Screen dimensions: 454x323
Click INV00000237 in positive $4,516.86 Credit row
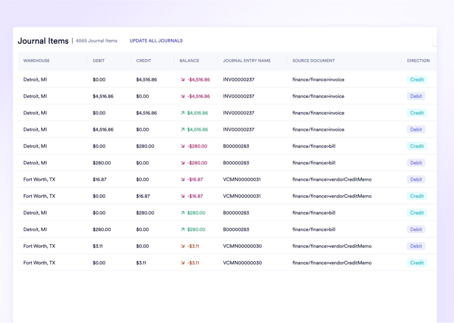pos(238,113)
